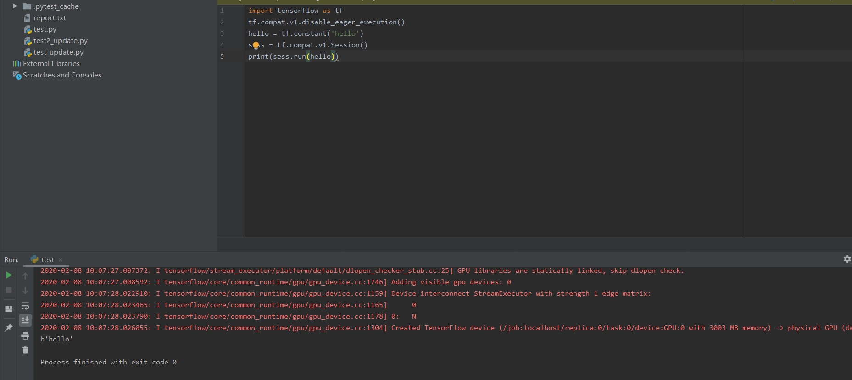
Task: Click line number 1 in gutter
Action: point(222,11)
